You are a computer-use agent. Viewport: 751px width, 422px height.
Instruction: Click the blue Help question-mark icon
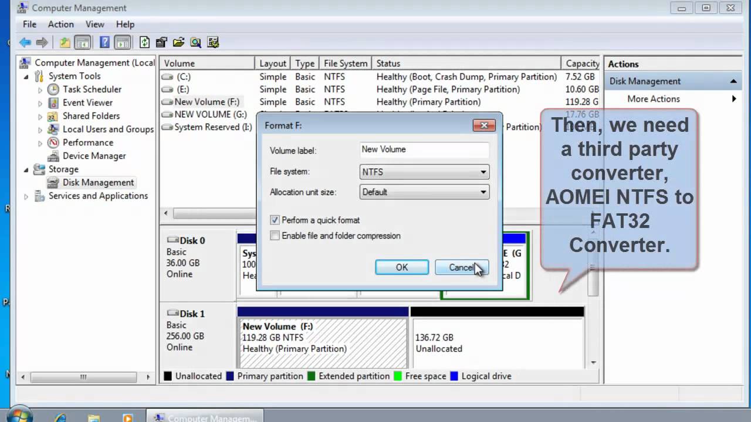click(104, 42)
